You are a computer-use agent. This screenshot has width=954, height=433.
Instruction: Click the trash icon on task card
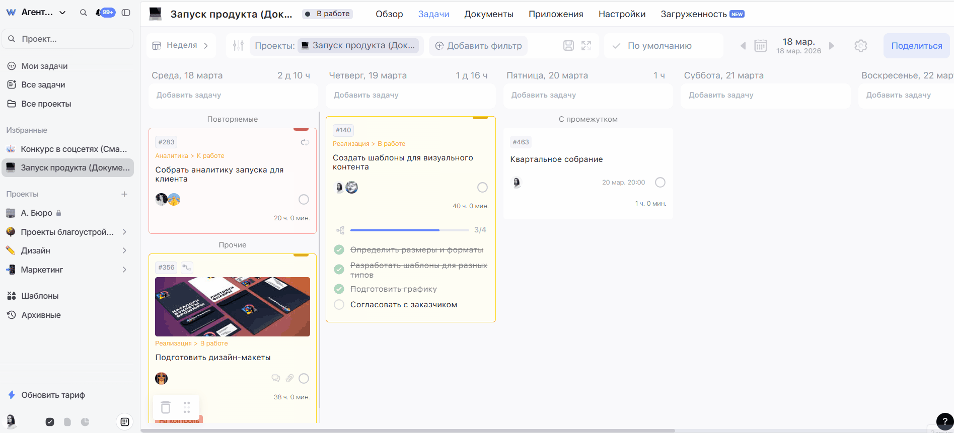click(166, 407)
